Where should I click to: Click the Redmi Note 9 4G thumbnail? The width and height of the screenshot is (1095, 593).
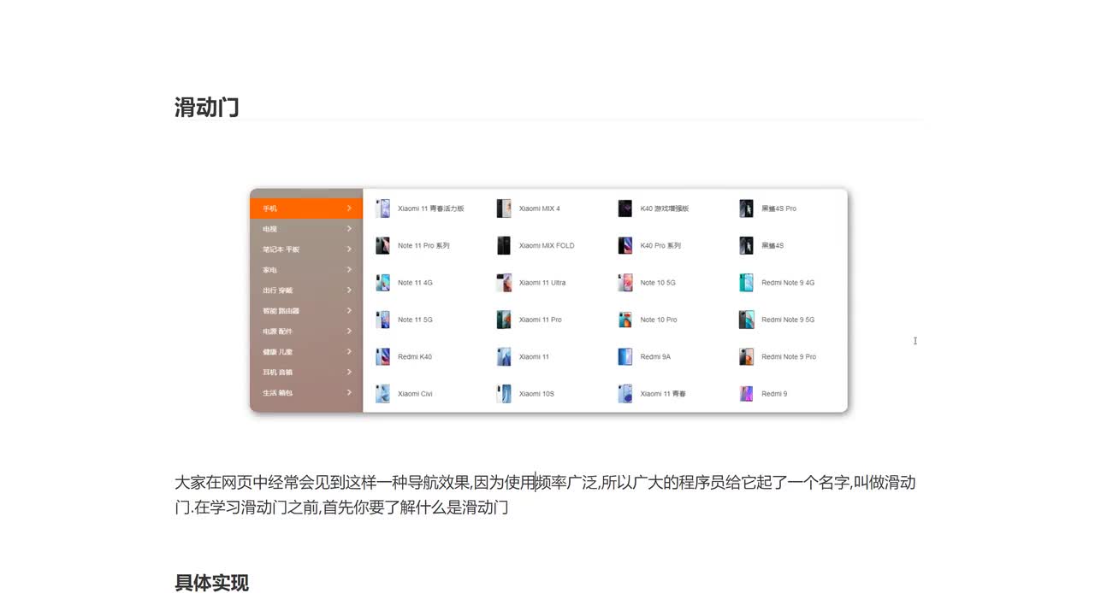[x=747, y=283]
